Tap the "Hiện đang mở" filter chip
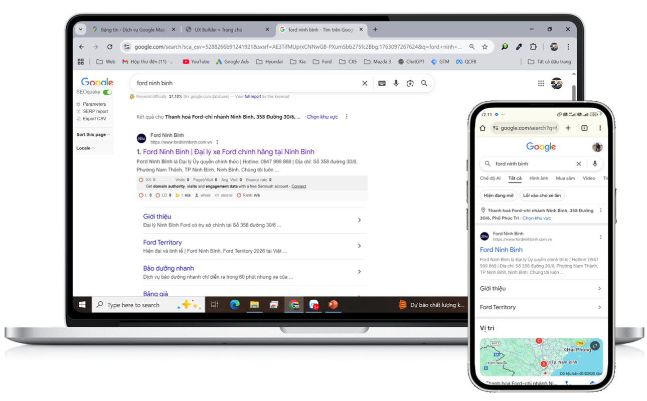647x401 pixels. [x=498, y=195]
